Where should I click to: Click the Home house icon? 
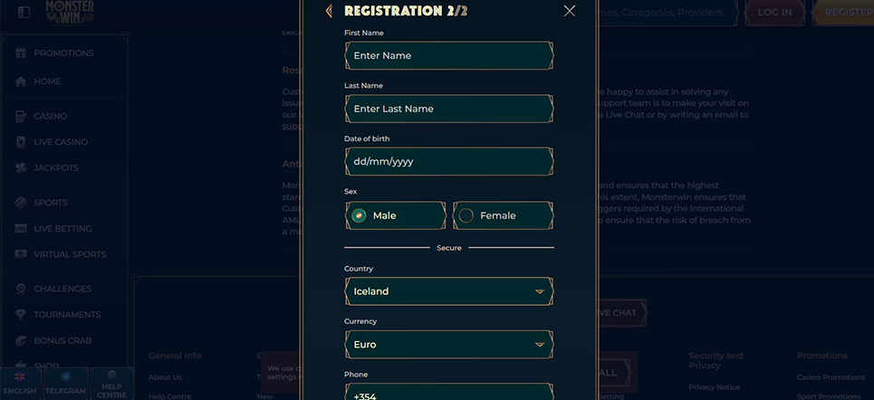(21, 81)
